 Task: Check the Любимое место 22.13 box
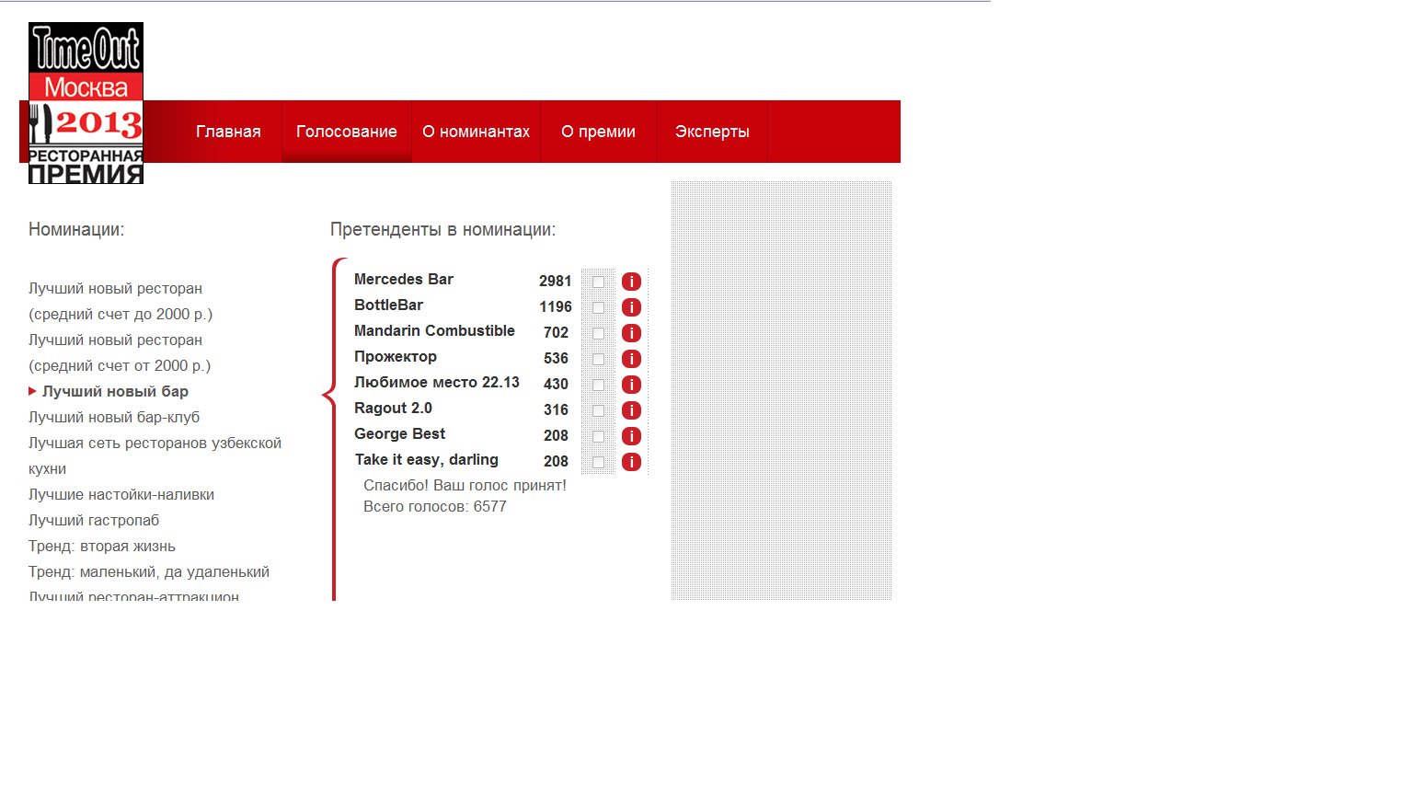tap(598, 385)
